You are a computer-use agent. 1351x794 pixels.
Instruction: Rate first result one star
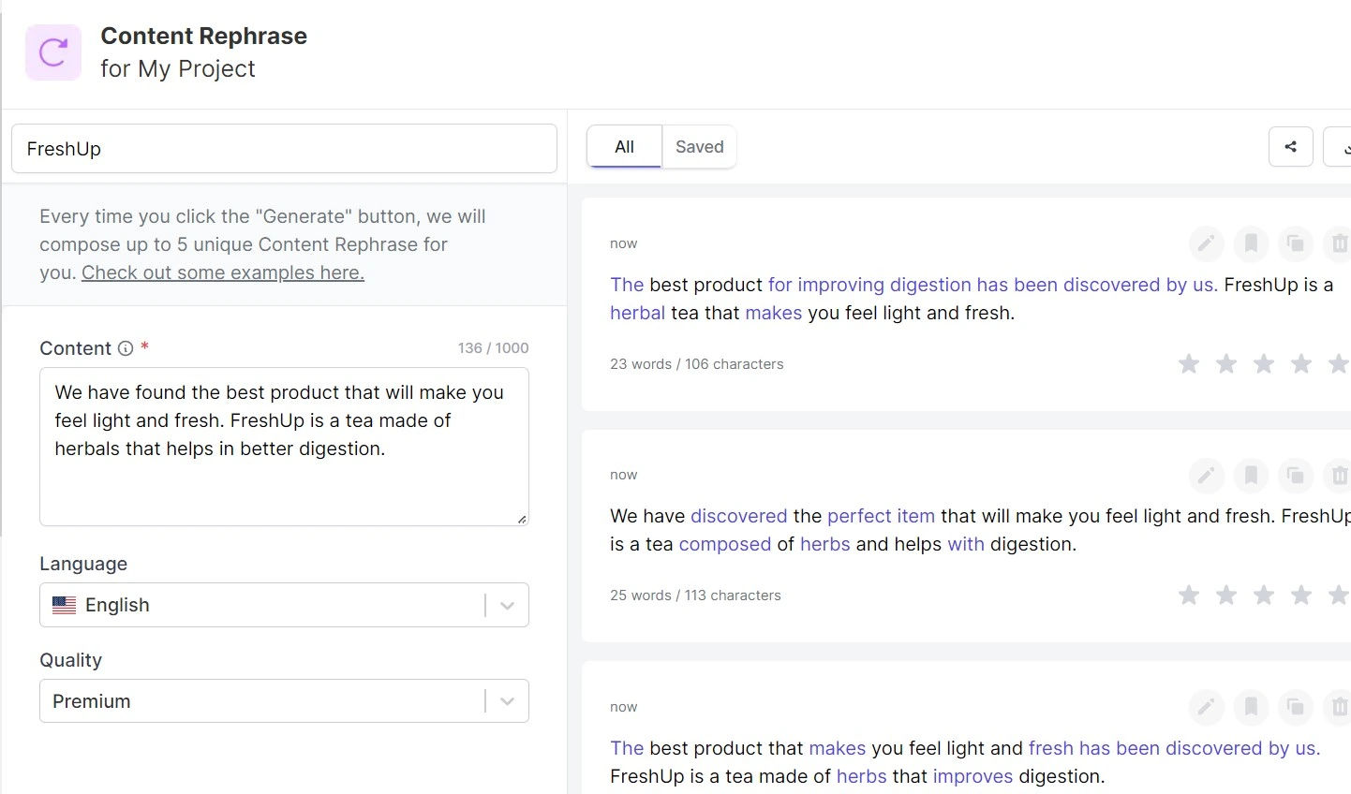(x=1189, y=363)
